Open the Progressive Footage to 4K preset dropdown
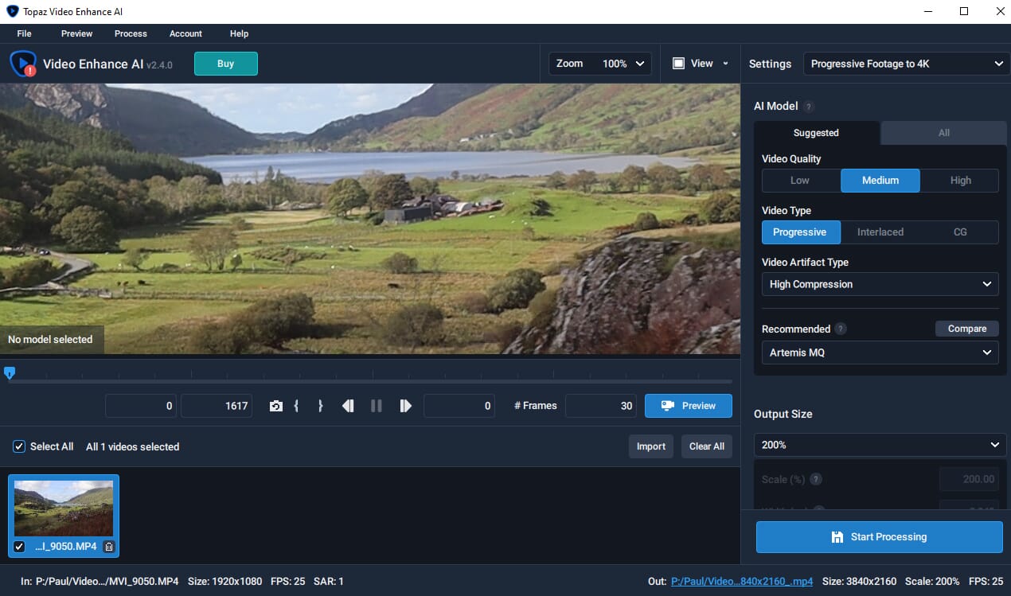1011x596 pixels. click(x=907, y=64)
